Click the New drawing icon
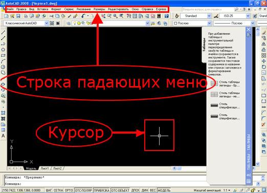The image size is (267, 193). coord(6,16)
